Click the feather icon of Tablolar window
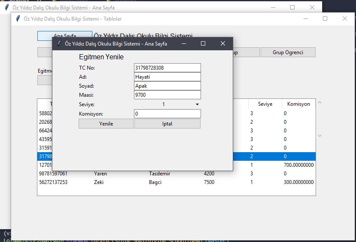The image size is (356, 242). click(x=18, y=18)
